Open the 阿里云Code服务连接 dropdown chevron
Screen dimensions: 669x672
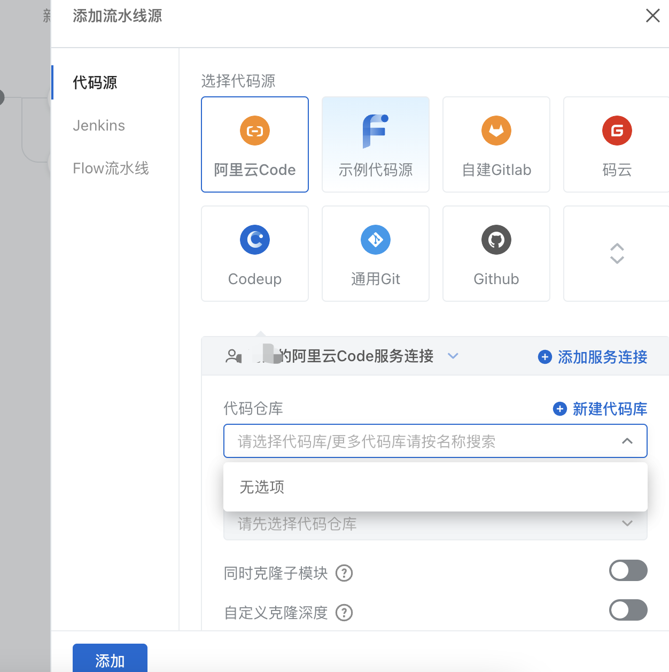[x=453, y=356]
